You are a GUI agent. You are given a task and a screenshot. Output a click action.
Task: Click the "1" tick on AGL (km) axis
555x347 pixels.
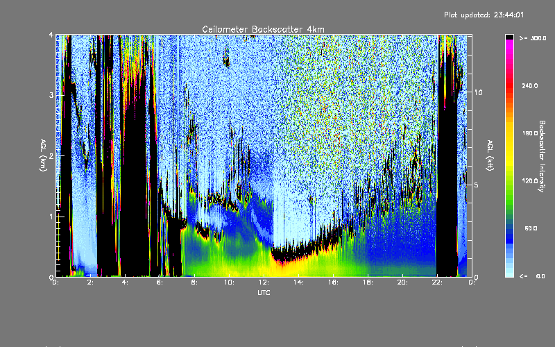click(x=51, y=217)
